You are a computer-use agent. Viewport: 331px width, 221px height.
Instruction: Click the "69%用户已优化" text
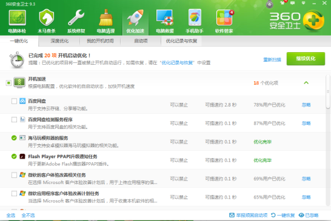tap(269, 179)
